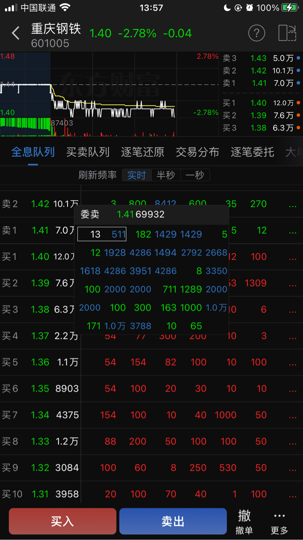Image resolution: width=303 pixels, height=540 pixels.
Task: Tap order 1309 in 买2 row
Action: tap(256, 283)
